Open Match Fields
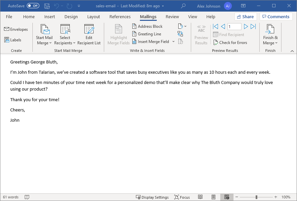 coord(180,33)
